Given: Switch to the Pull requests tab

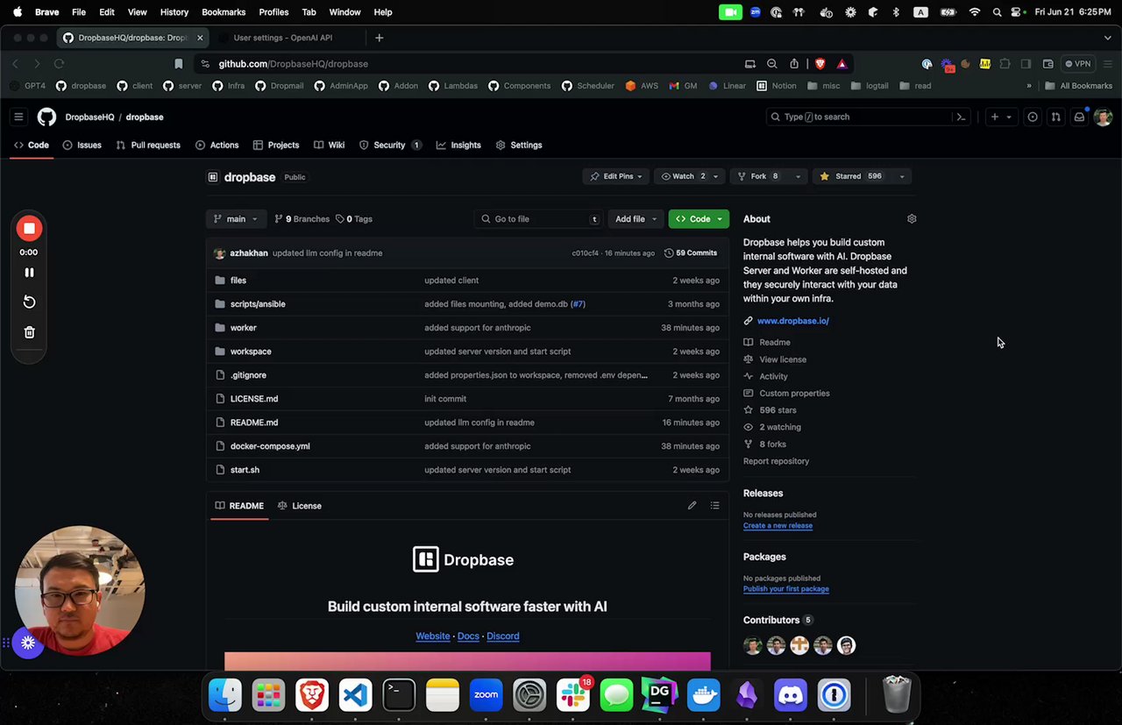Looking at the screenshot, I should 148,146.
